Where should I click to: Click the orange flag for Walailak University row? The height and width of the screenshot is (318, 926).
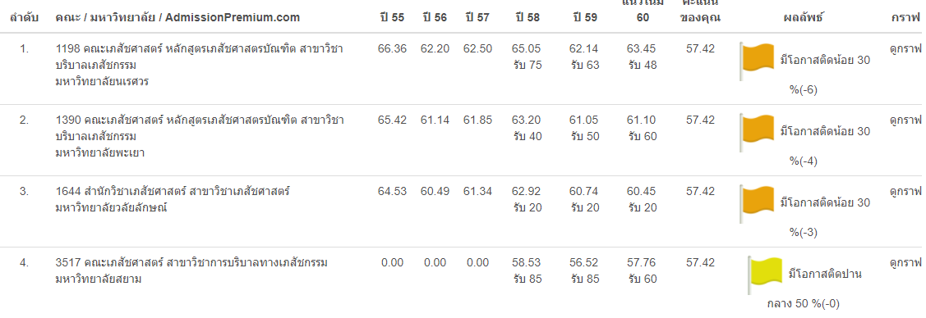tap(757, 204)
